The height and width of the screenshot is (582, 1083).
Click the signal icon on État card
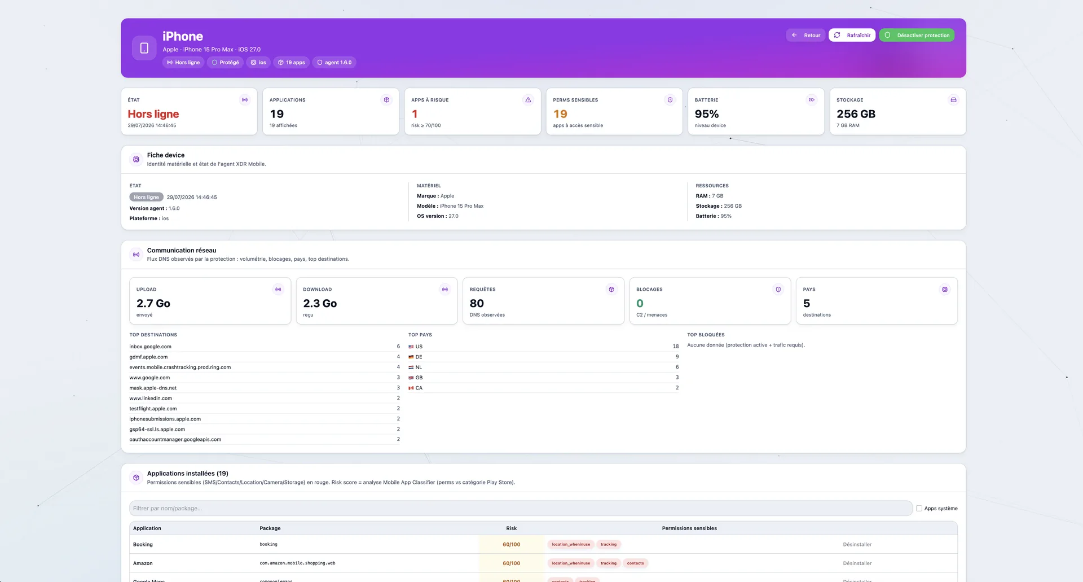(245, 100)
